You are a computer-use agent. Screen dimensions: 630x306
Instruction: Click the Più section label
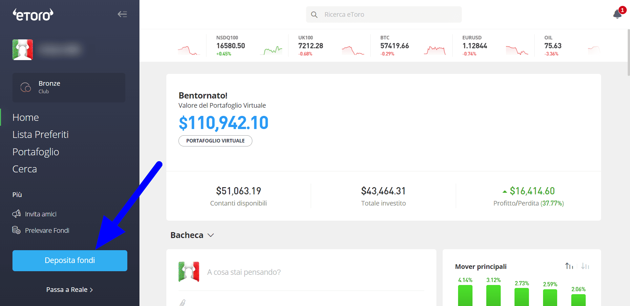pos(17,195)
